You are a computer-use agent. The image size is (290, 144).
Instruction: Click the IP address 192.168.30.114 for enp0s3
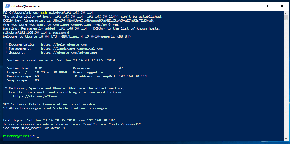click(x=133, y=76)
